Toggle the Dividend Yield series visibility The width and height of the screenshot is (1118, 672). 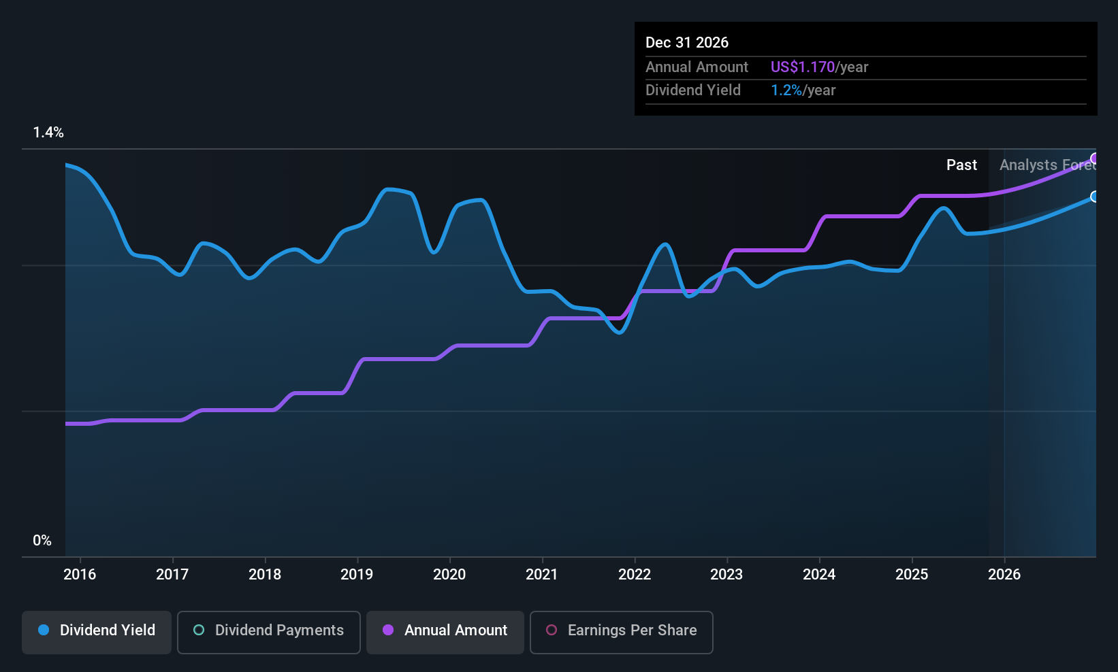[96, 631]
